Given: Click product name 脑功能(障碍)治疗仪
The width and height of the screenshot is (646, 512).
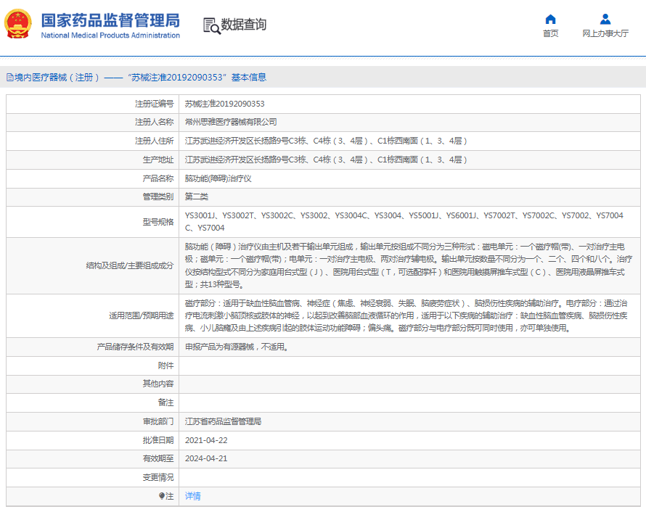Looking at the screenshot, I should pos(218,178).
